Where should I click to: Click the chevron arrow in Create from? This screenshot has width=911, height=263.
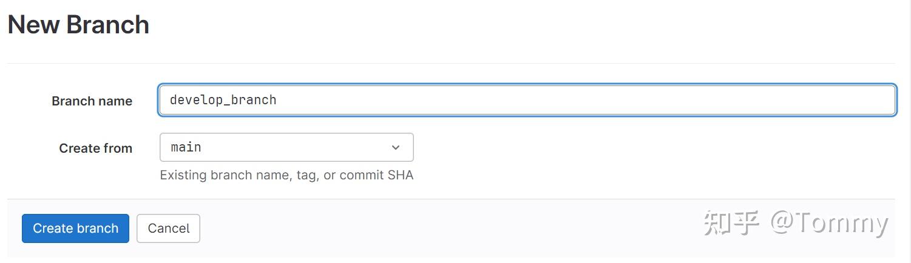pyautogui.click(x=396, y=147)
